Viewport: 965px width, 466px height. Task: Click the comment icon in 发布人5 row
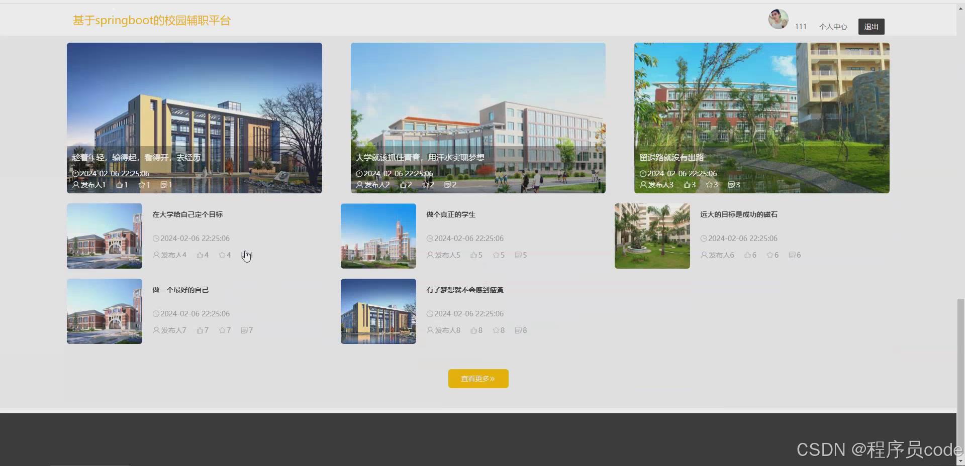[x=518, y=255]
